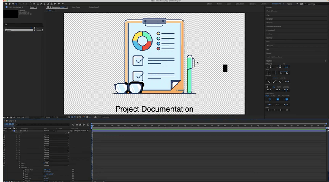Toggle visibility of Path 1
Image resolution: width=329 pixels, height=182 pixels.
[x=4, y=163]
